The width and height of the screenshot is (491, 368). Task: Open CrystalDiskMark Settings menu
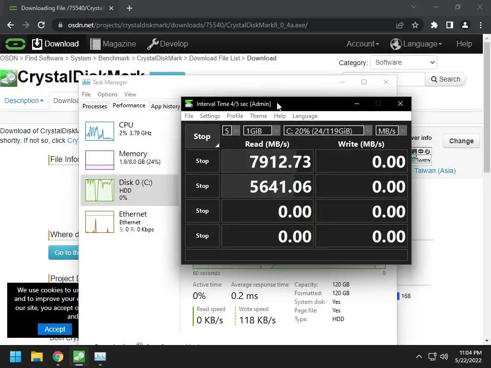click(x=210, y=116)
